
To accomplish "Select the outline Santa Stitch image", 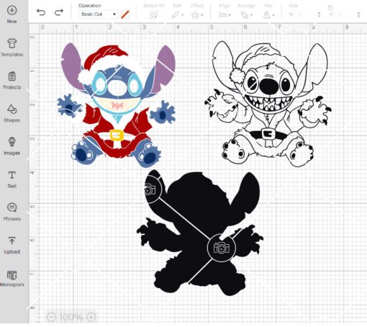I will (268, 104).
